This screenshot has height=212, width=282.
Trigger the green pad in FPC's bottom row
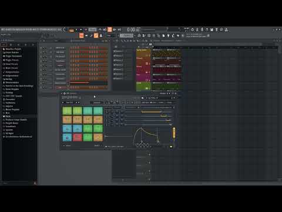tap(88, 137)
